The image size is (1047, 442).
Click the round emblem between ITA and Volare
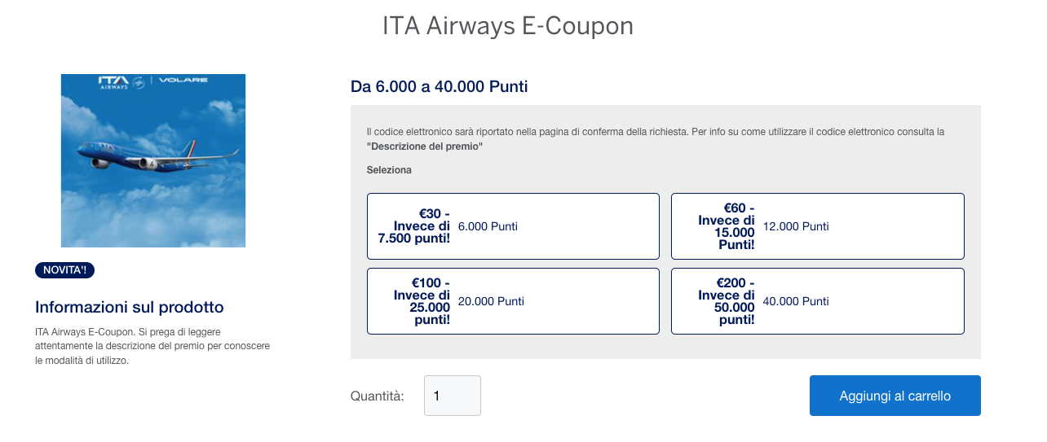click(139, 81)
